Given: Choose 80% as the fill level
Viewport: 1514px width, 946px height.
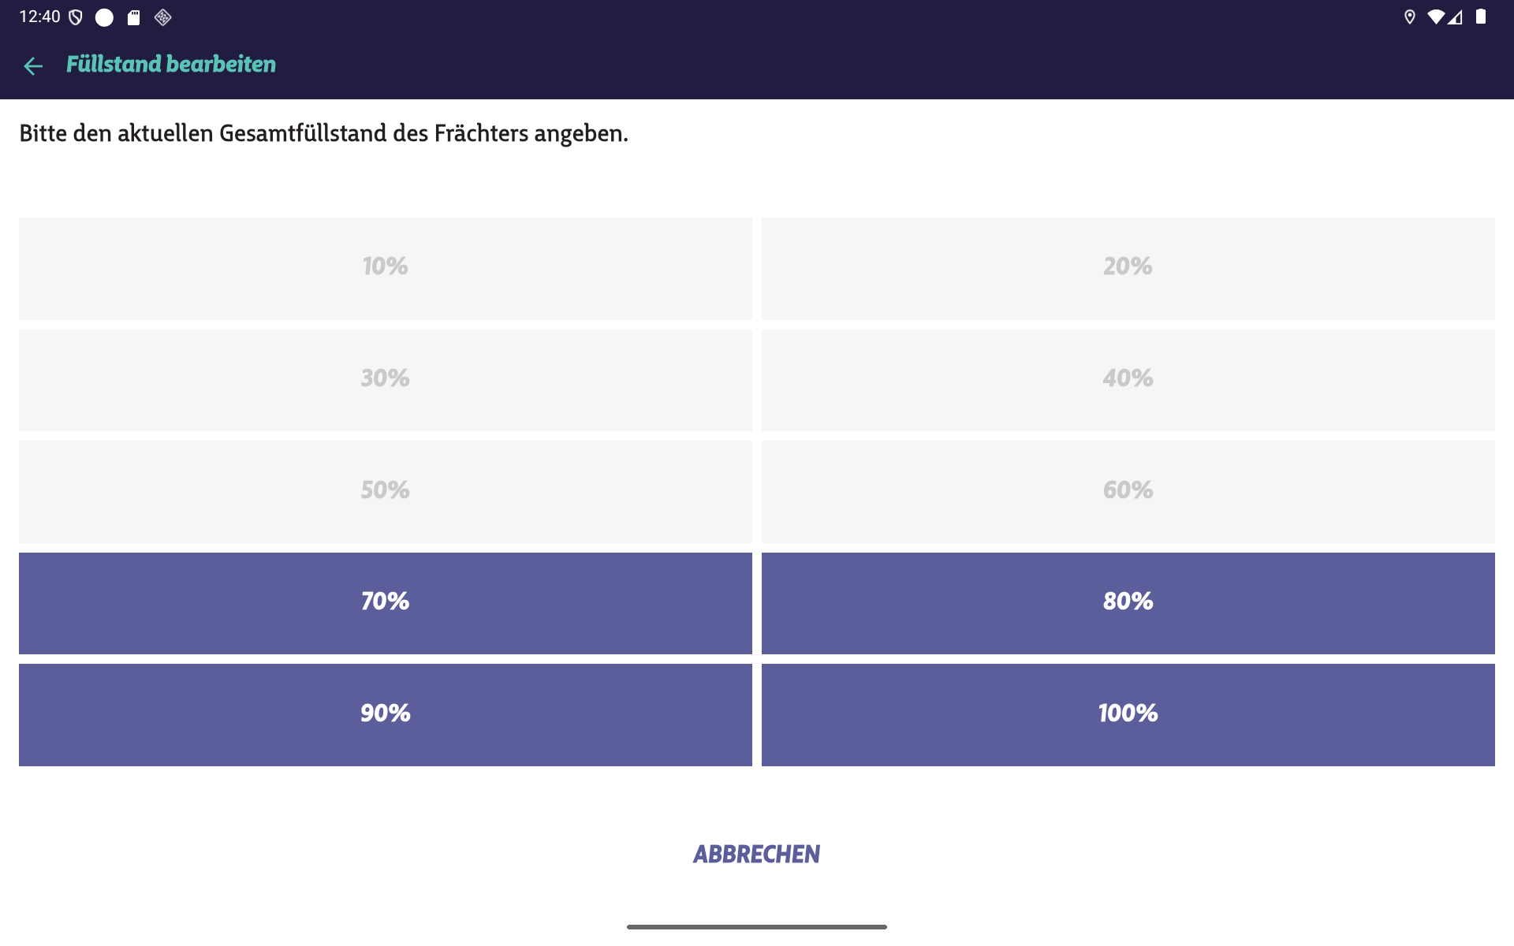Looking at the screenshot, I should (x=1128, y=602).
